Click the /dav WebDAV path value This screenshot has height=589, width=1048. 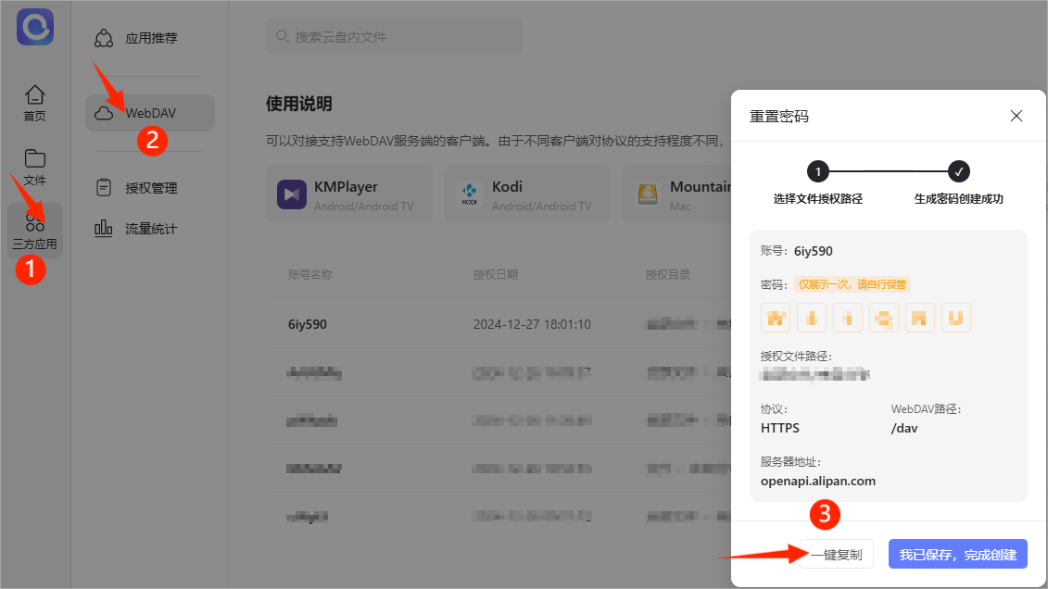[x=904, y=428]
